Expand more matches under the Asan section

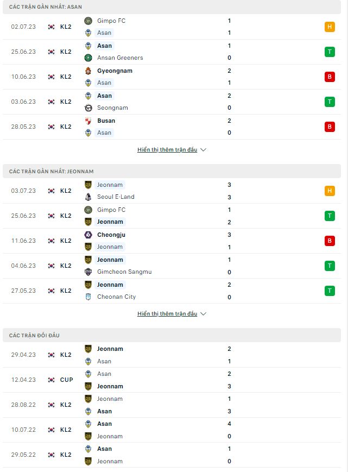167,149
